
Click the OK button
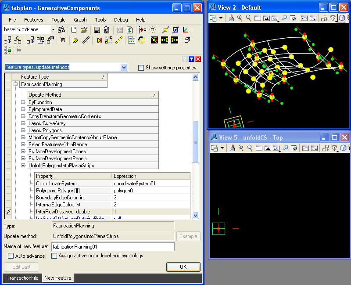(183, 267)
